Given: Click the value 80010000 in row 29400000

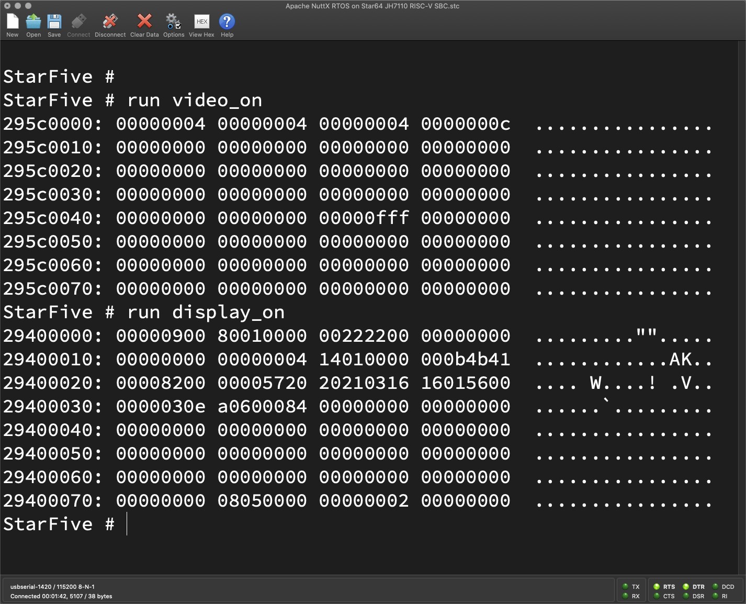Looking at the screenshot, I should [x=262, y=335].
